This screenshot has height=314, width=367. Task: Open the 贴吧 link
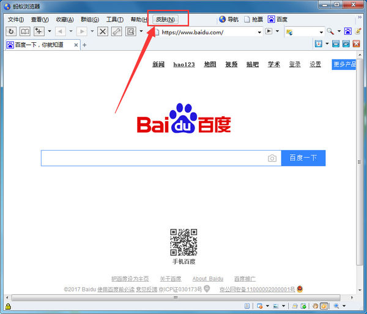coord(253,64)
